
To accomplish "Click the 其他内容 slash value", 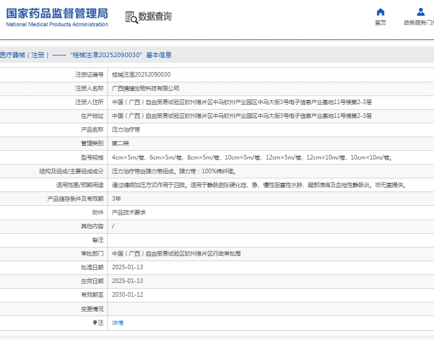I will coord(113,226).
